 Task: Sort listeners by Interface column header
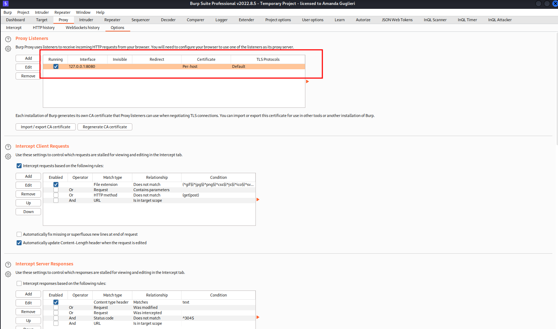point(88,59)
